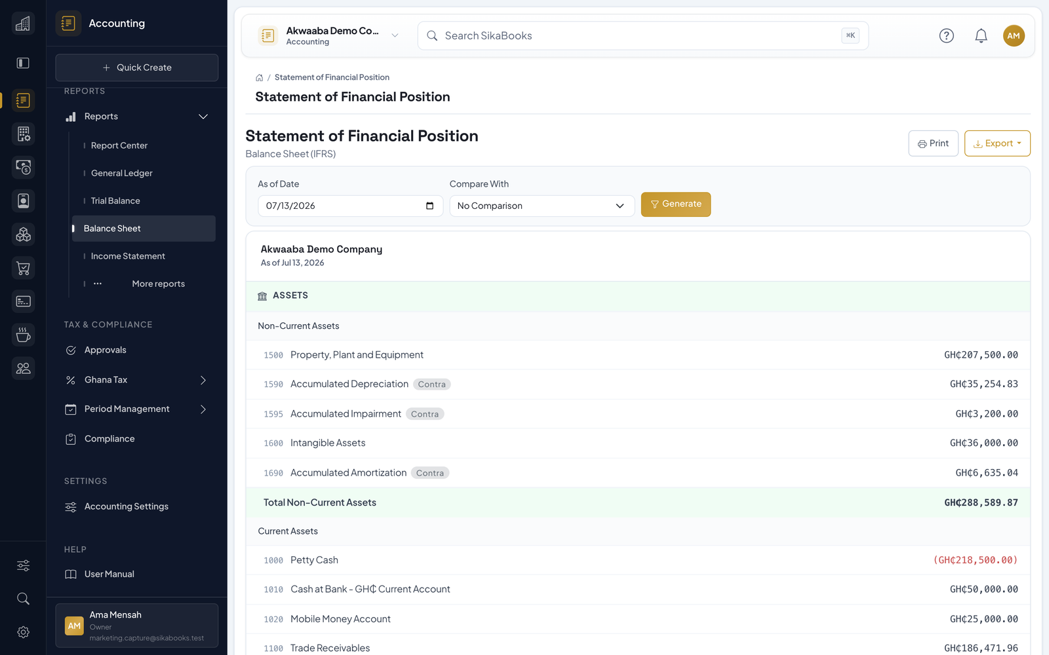
Task: Click the ⌘K shortcut badge
Action: coord(850,35)
